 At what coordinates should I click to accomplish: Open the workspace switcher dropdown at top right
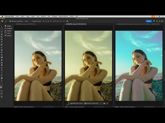coord(163,21)
